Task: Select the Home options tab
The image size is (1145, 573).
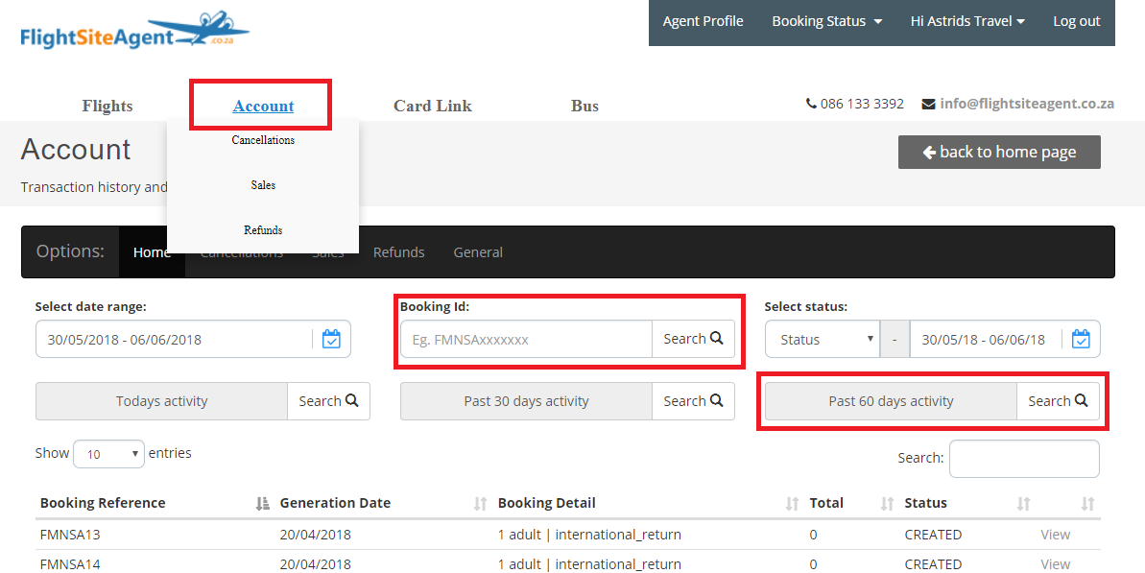Action: [152, 251]
